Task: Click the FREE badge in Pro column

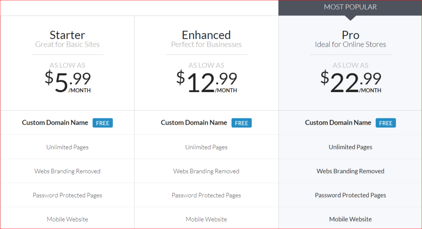Action: 386,123
